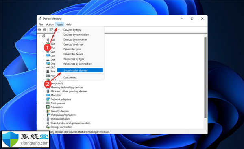Click the Storage controllers icon

point(48,127)
